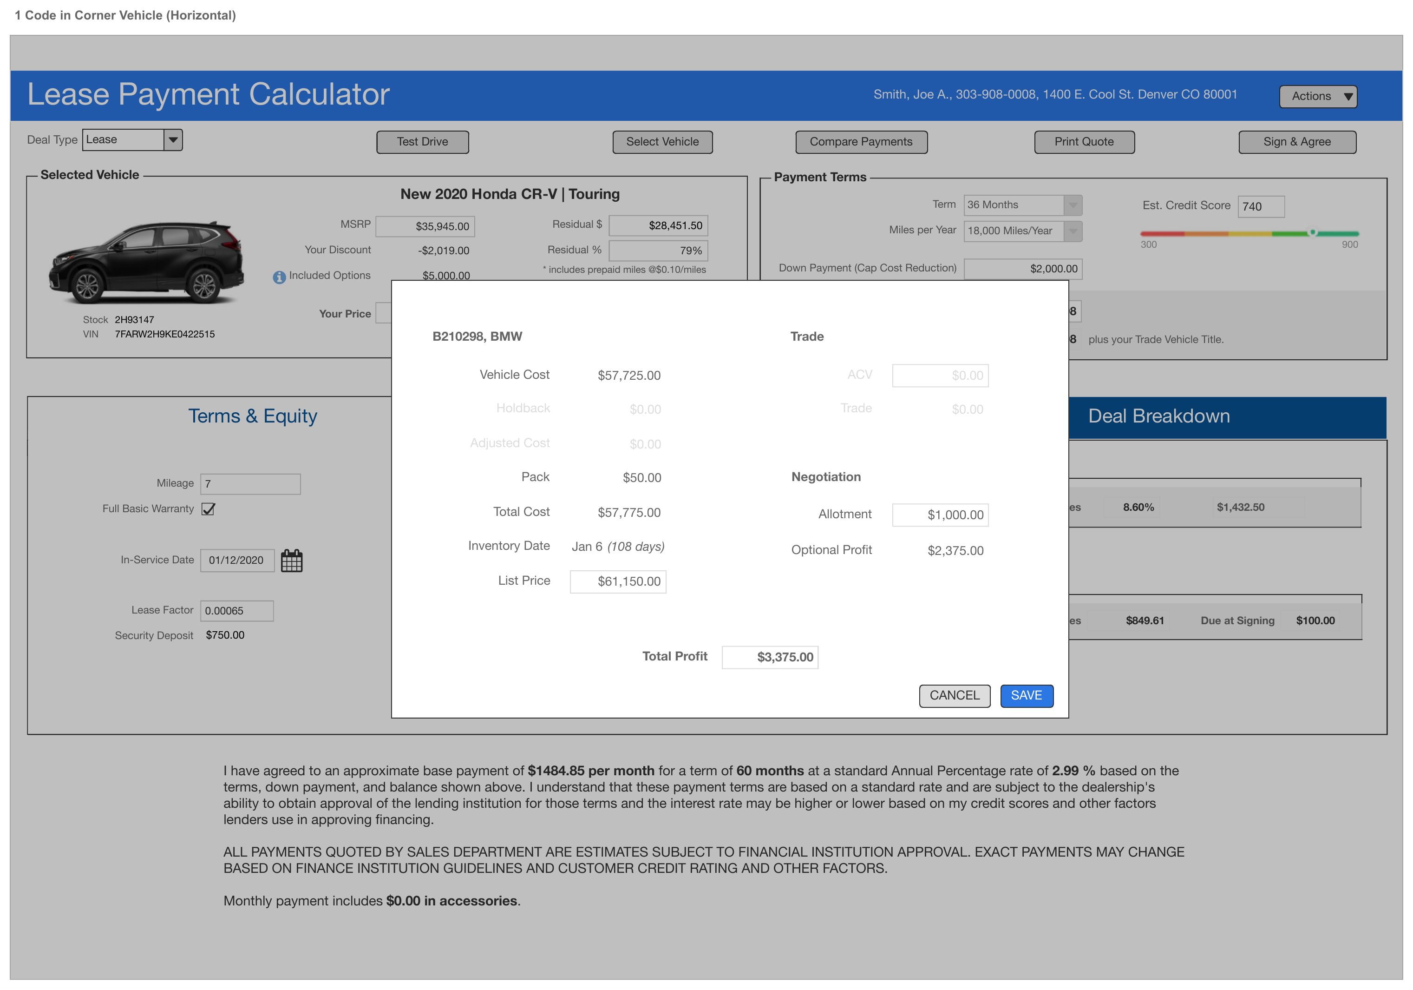Click the Terms & Equity heading
1413x990 pixels.
252,416
